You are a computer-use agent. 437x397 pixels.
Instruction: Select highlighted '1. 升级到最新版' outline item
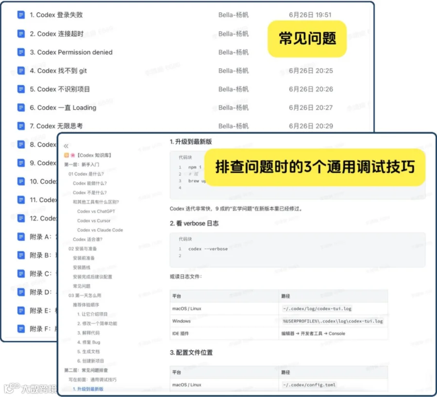click(88, 389)
